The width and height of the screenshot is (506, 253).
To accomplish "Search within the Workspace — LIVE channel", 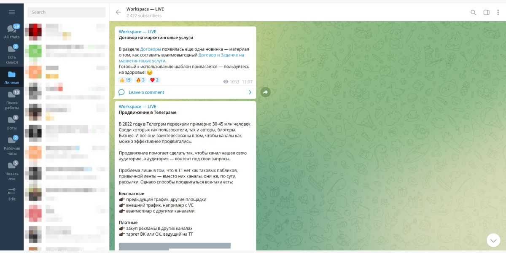I will (473, 12).
